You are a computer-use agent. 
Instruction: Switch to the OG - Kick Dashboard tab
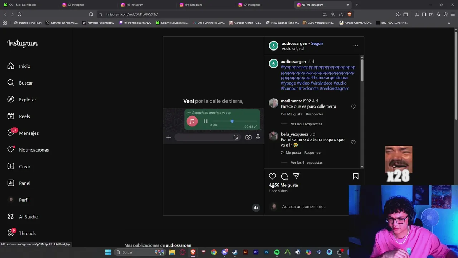(x=30, y=5)
